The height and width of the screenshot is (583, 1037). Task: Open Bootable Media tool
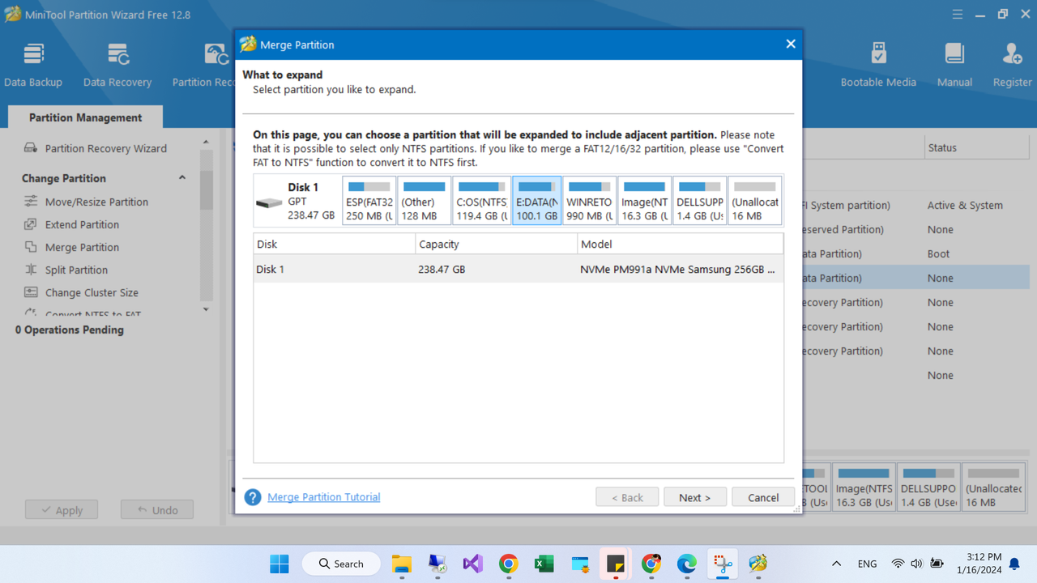878,65
